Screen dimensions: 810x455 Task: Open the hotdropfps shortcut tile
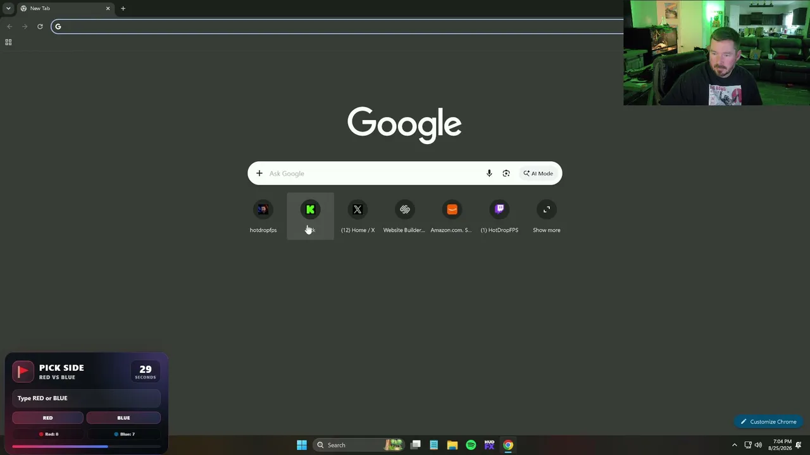pos(263,216)
